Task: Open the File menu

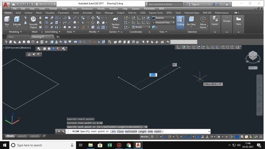Action: [15, 9]
